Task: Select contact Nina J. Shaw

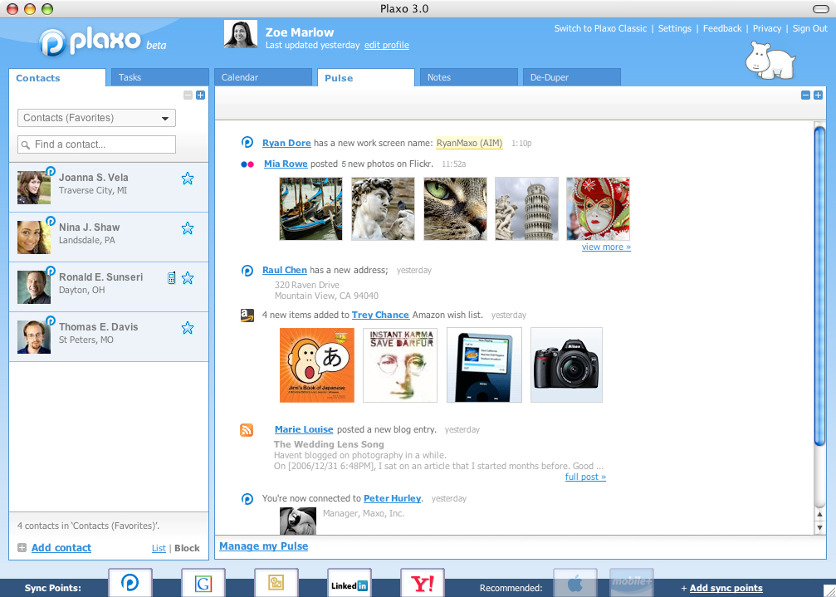Action: pos(109,237)
